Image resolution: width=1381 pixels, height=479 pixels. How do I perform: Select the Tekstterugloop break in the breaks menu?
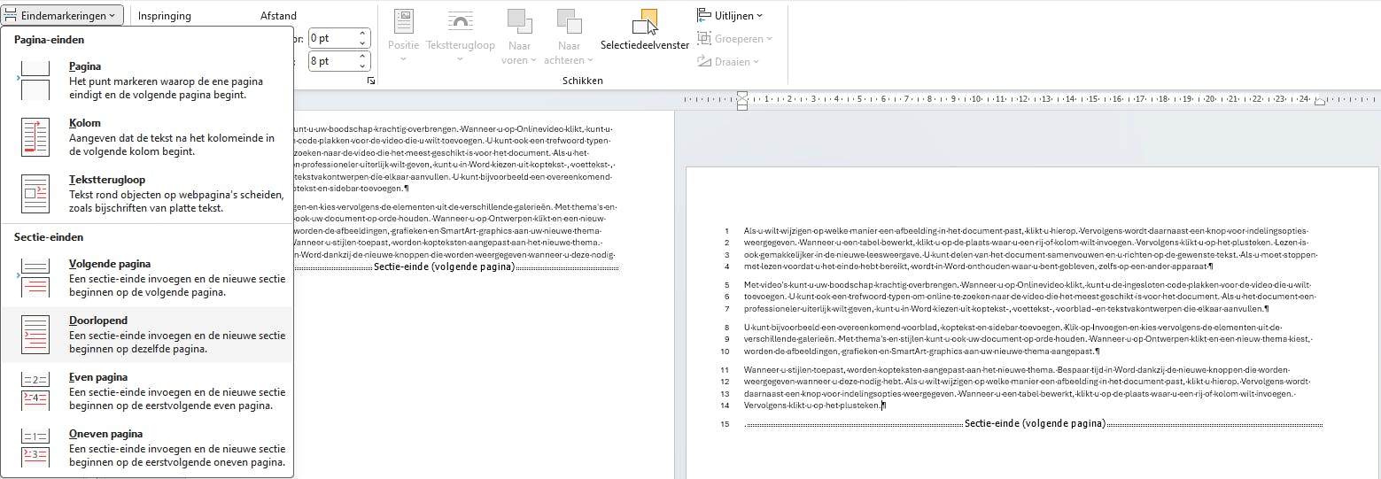[147, 194]
